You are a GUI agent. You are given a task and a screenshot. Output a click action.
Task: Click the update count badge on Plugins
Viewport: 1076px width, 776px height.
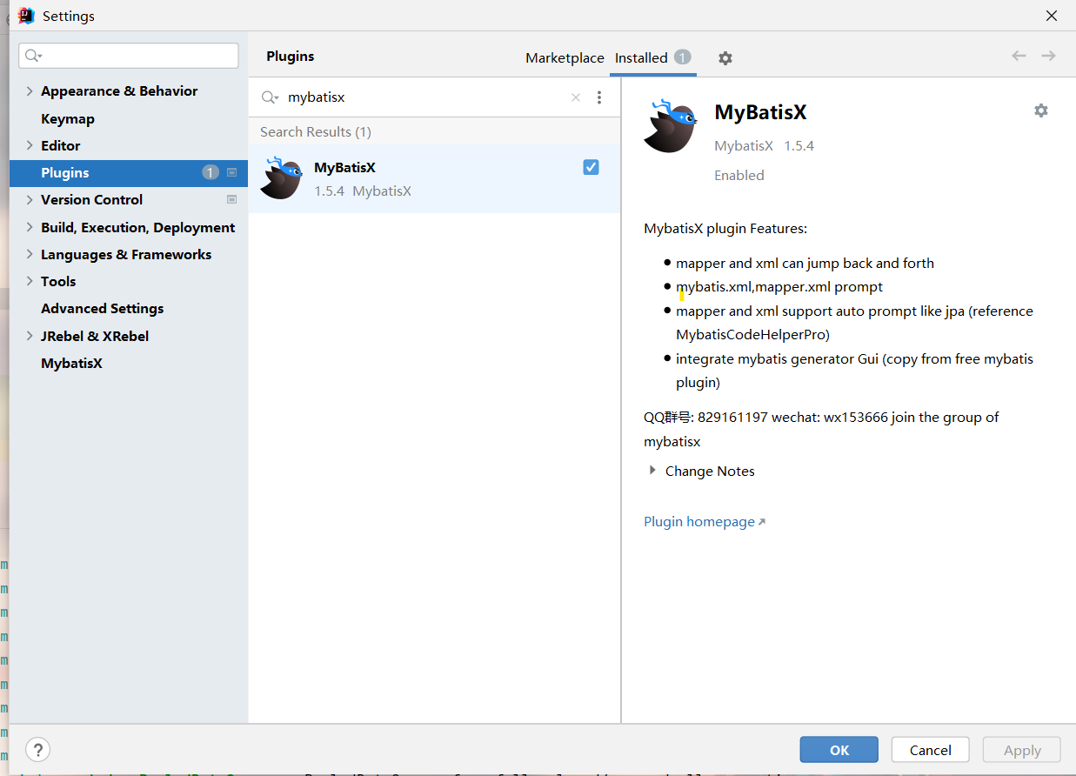tap(211, 172)
